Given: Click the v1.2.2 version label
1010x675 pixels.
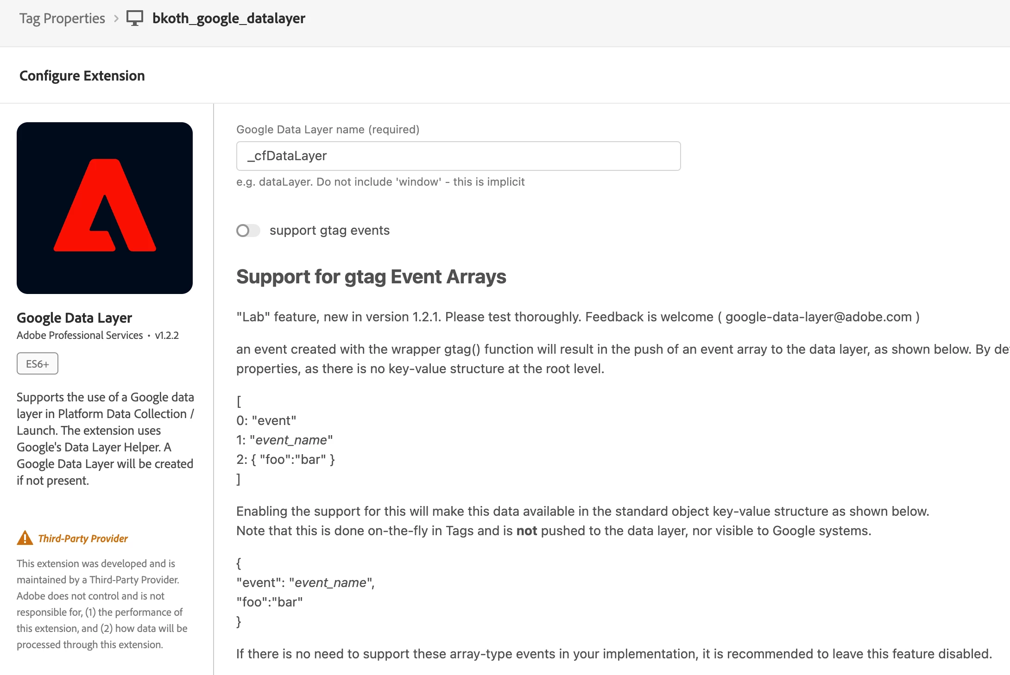Looking at the screenshot, I should pyautogui.click(x=167, y=336).
